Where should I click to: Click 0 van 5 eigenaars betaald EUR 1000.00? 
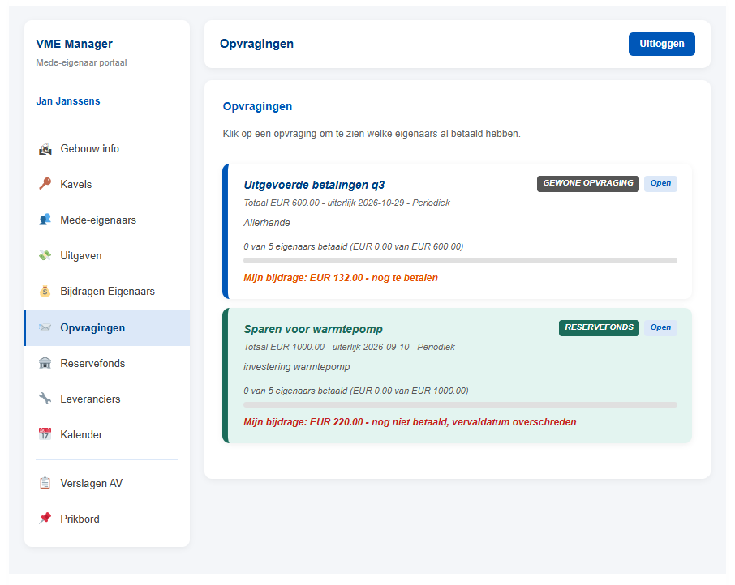click(x=356, y=391)
